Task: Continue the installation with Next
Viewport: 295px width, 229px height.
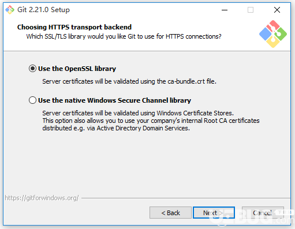Action: [x=214, y=213]
